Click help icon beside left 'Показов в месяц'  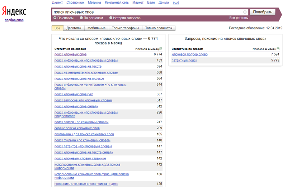click(161, 49)
